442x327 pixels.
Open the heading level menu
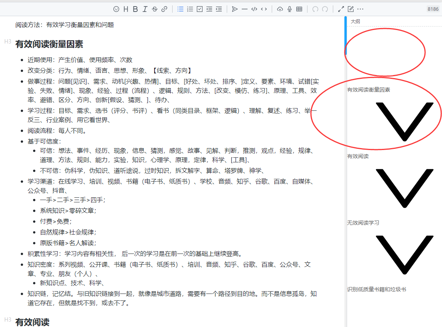(126, 9)
